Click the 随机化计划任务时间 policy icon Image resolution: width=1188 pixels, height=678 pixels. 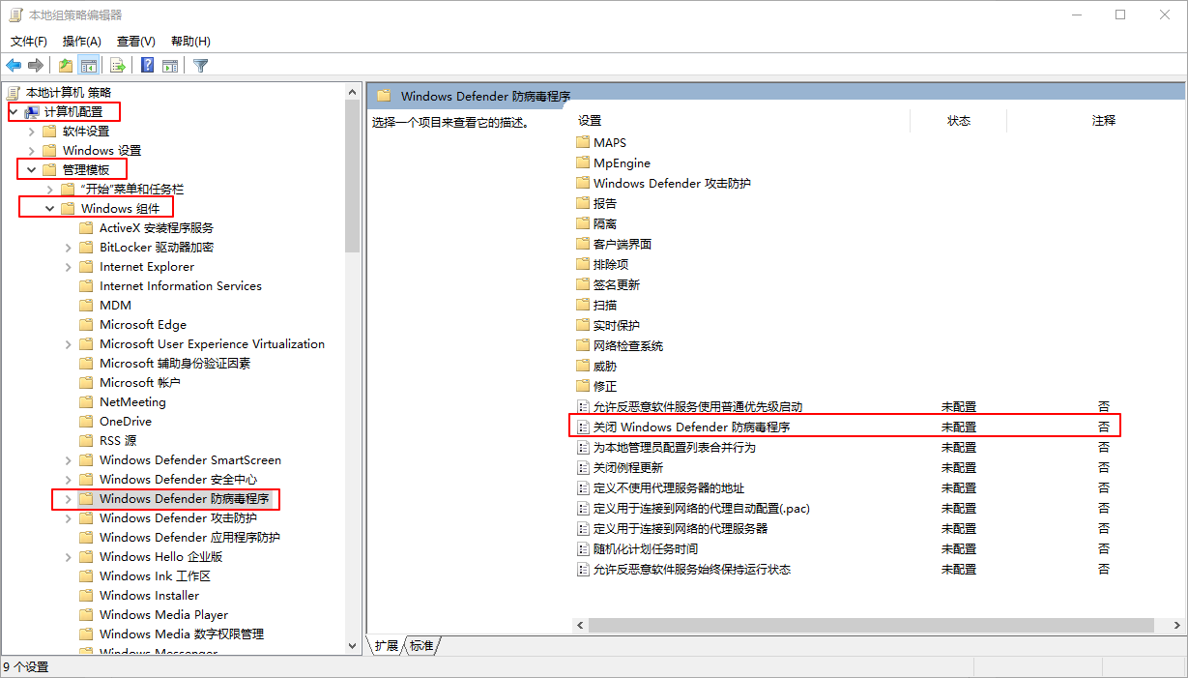click(x=583, y=548)
